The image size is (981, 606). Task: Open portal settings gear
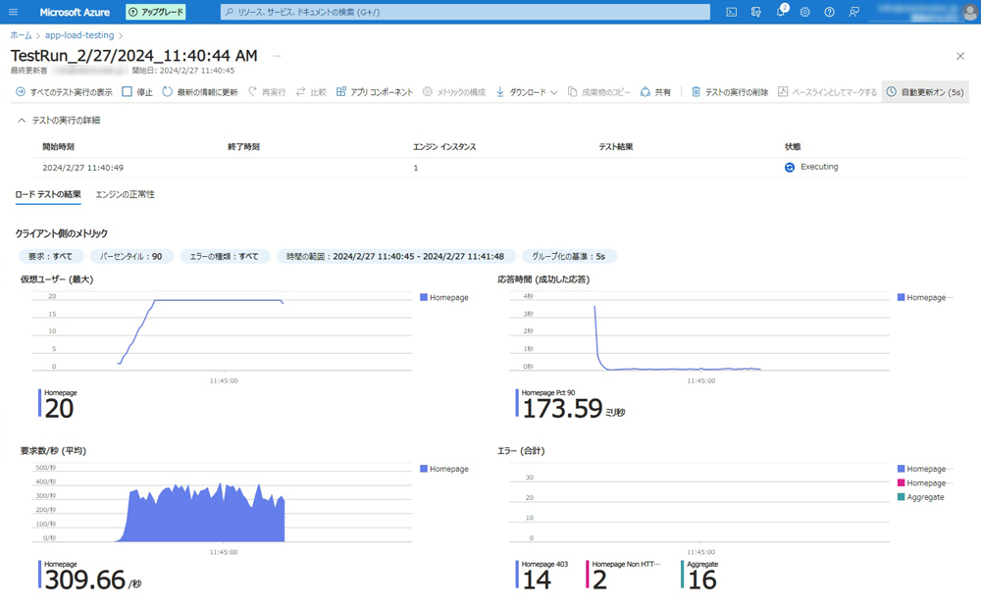click(x=805, y=12)
